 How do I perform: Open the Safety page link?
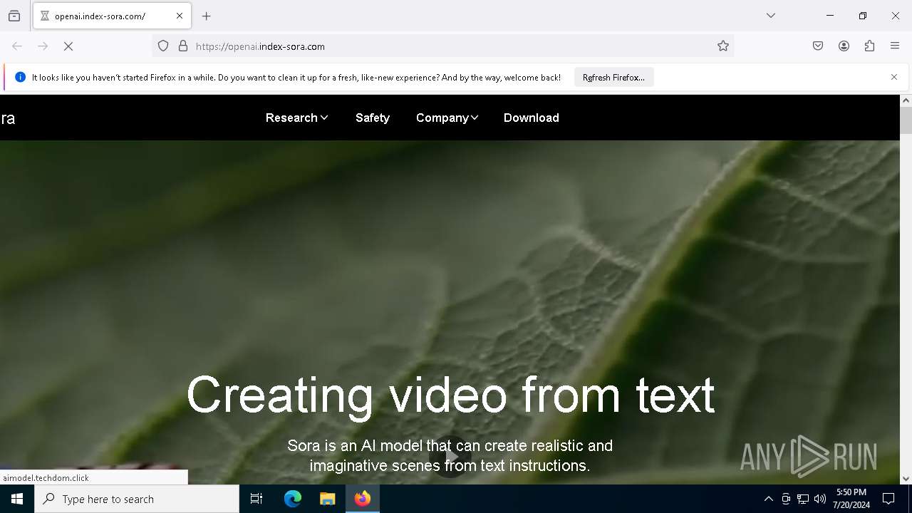pyautogui.click(x=373, y=118)
